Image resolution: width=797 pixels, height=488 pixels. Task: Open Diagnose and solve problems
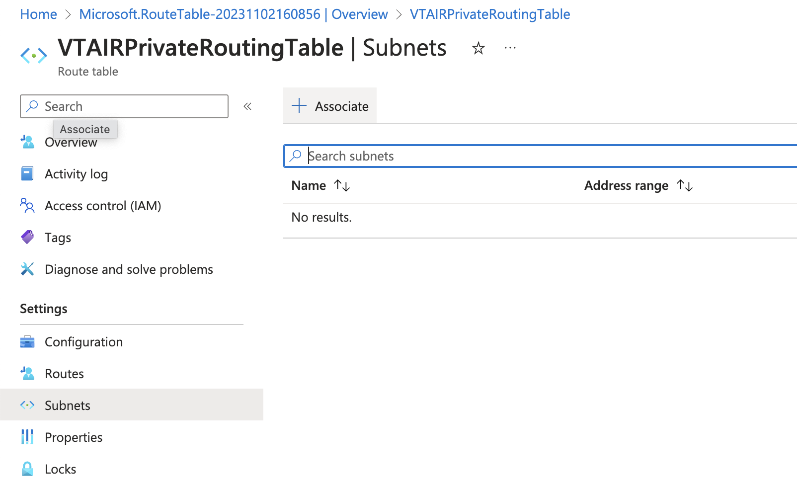tap(129, 269)
